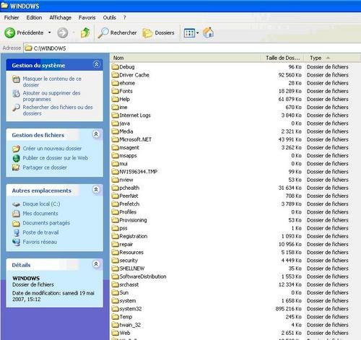361x340 pixels.
Task: Click Créer un nouveau dossier
Action: [x=52, y=149]
